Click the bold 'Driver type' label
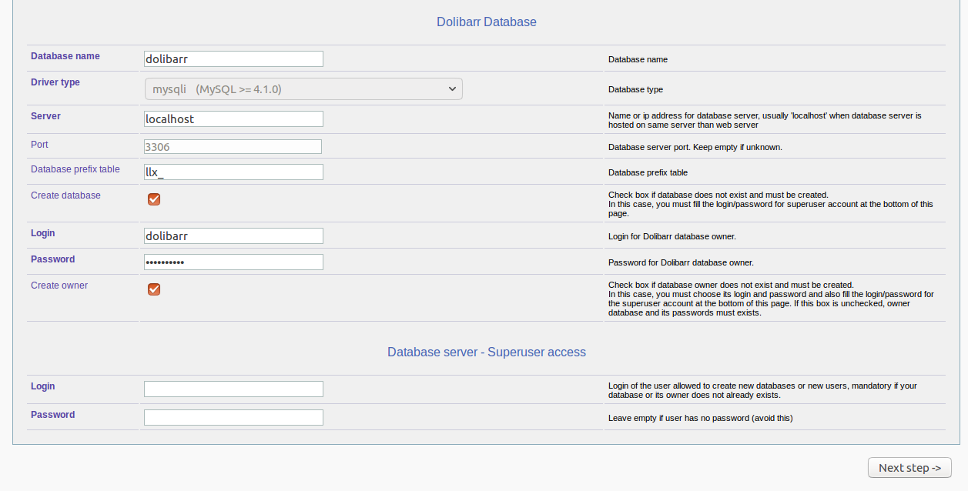The height and width of the screenshot is (491, 968). (x=55, y=82)
